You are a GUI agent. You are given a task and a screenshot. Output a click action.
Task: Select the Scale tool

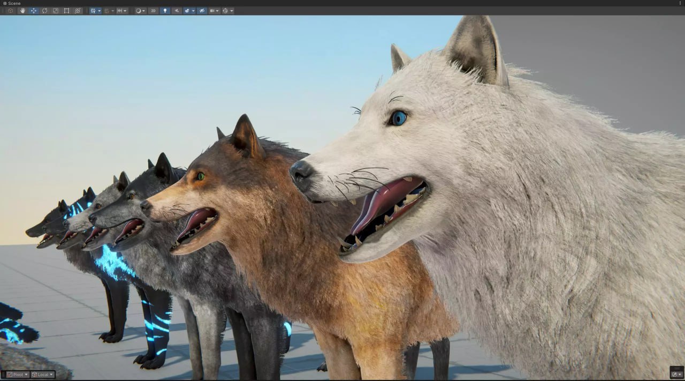56,10
